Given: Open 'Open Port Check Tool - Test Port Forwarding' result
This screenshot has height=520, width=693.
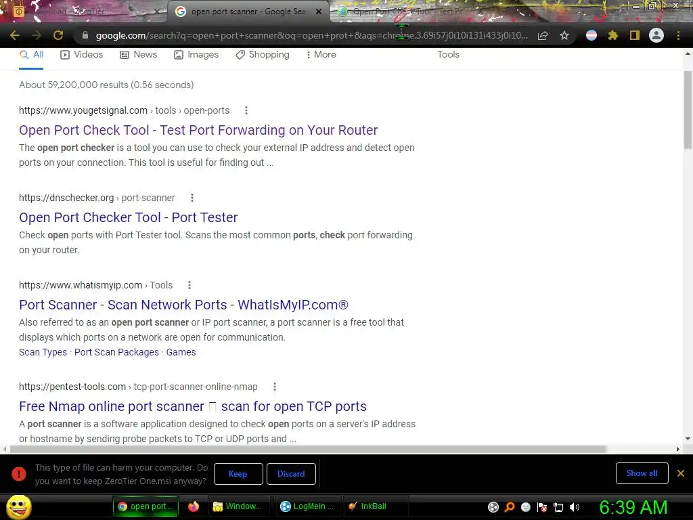Looking at the screenshot, I should click(x=198, y=130).
